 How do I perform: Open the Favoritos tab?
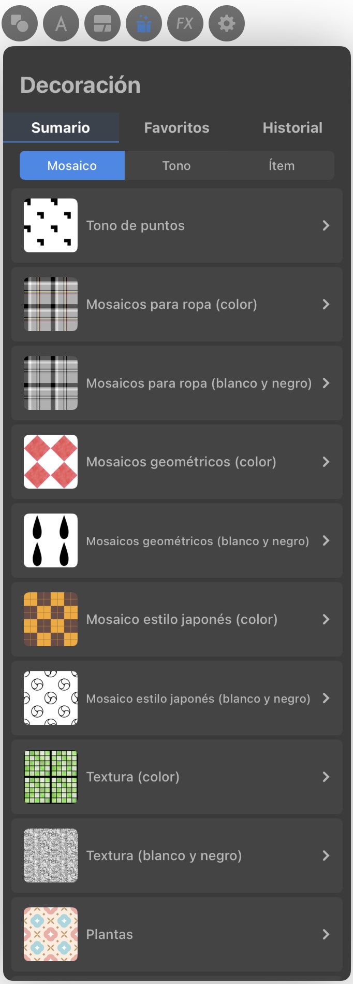(x=176, y=127)
